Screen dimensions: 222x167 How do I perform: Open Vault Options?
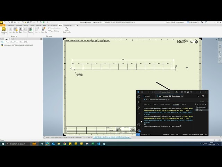click(53, 31)
